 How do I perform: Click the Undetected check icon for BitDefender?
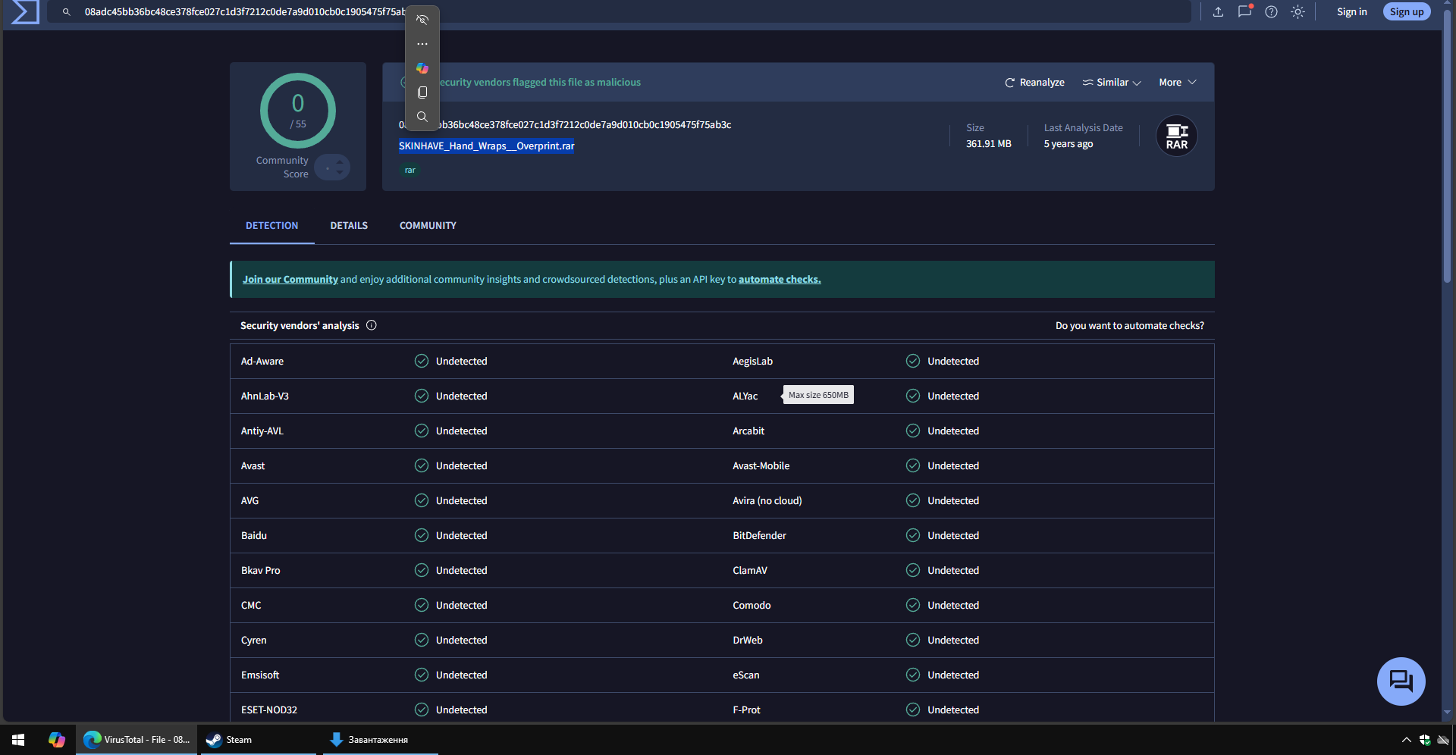tap(913, 535)
